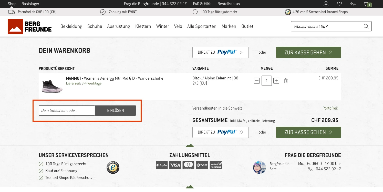Open the FAQ & Hilfe link

pos(202,4)
